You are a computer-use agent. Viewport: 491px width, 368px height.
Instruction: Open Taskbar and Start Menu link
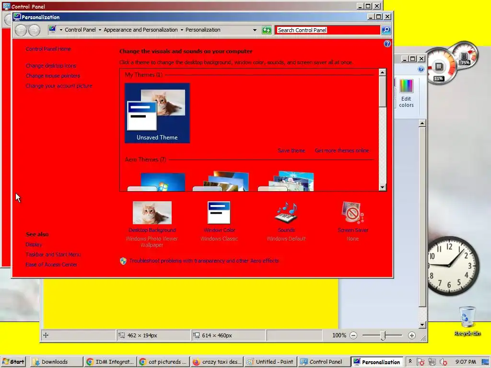coord(53,254)
